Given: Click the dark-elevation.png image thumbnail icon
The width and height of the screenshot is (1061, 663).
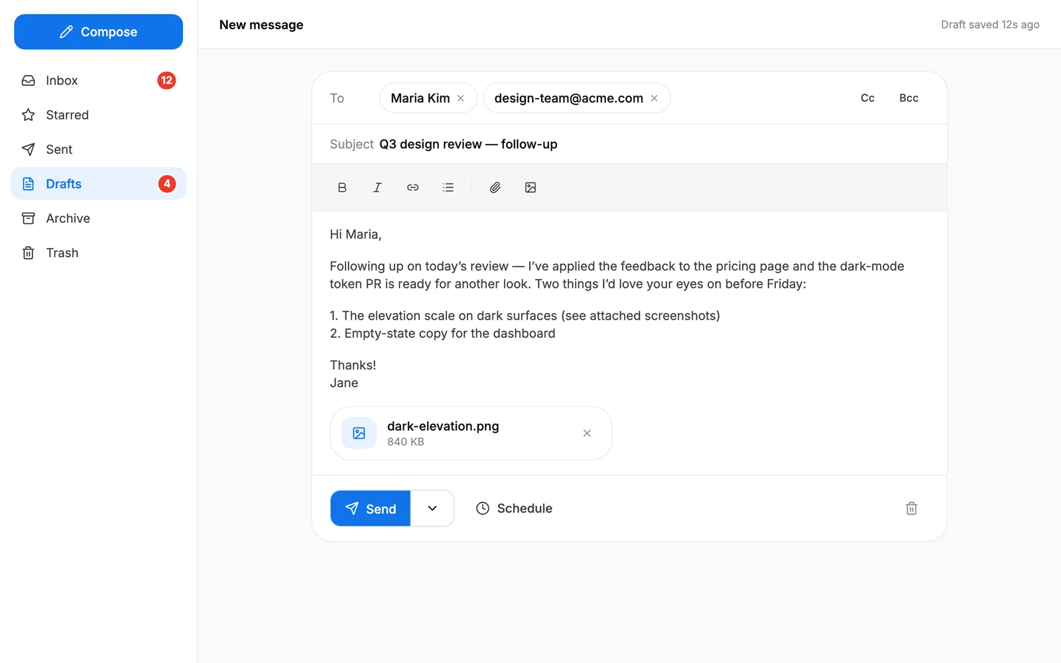Looking at the screenshot, I should point(359,433).
